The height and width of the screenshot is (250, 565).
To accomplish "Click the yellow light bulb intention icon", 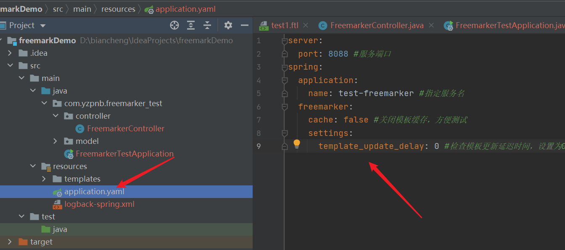I will pos(297,144).
